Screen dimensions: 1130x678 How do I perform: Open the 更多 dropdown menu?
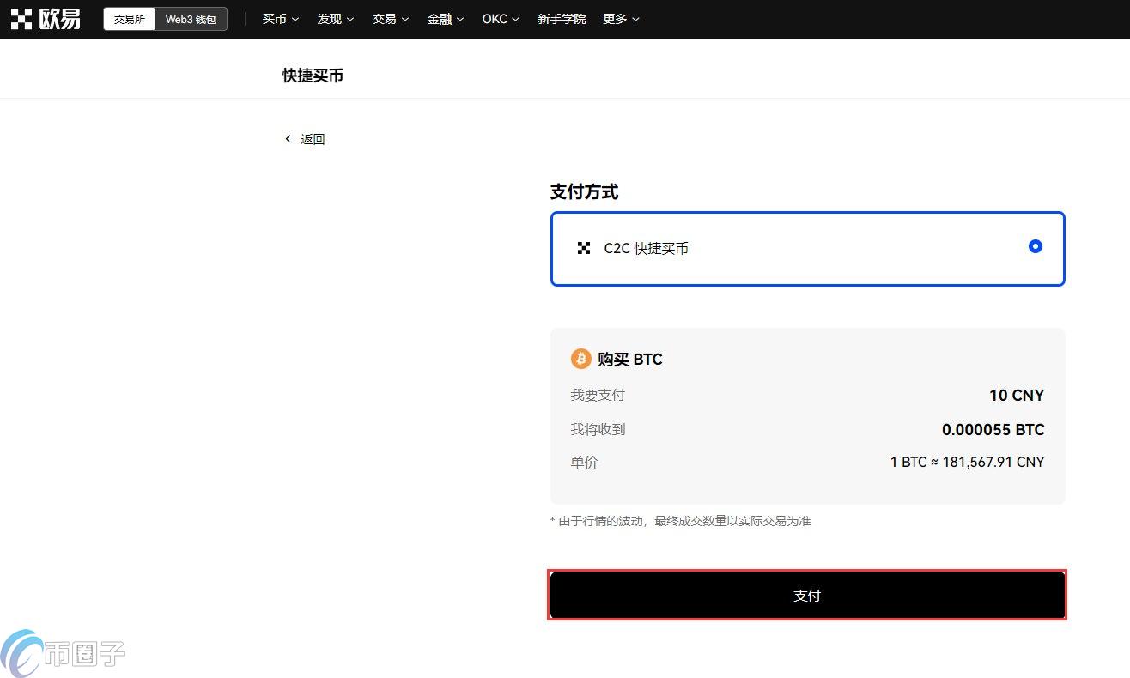(621, 19)
